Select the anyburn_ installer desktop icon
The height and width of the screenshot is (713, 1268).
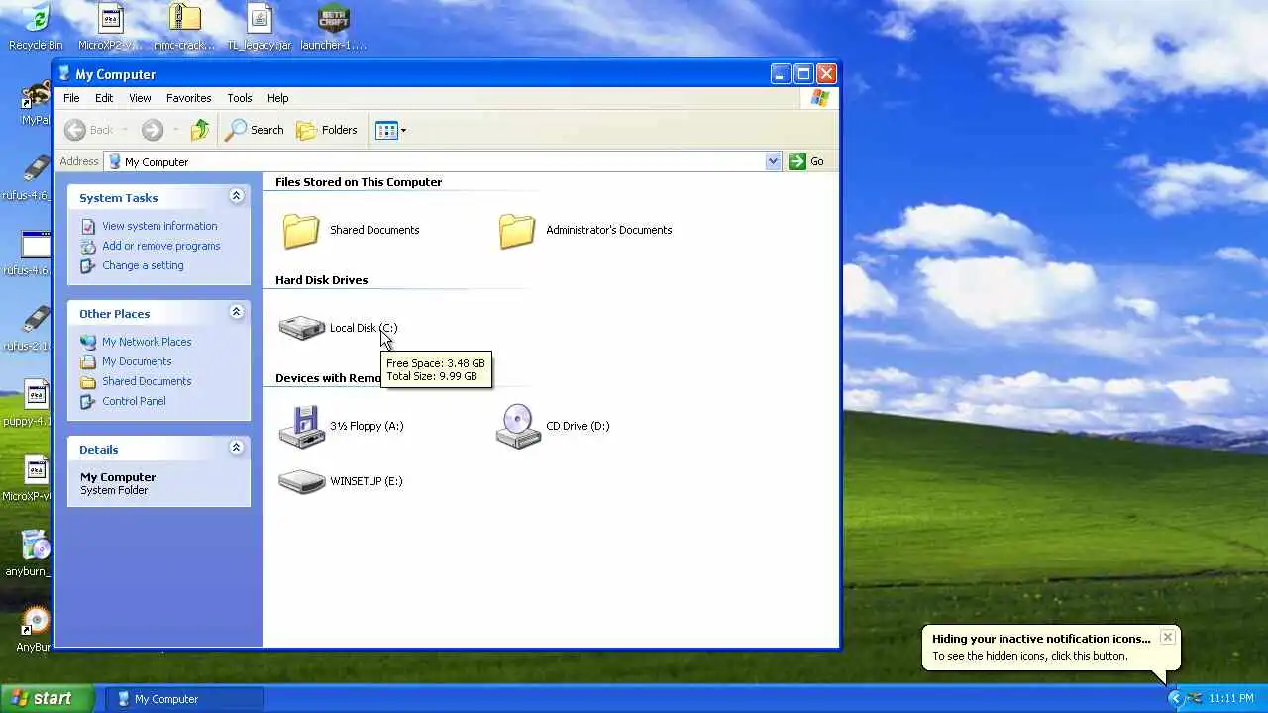pyautogui.click(x=36, y=546)
